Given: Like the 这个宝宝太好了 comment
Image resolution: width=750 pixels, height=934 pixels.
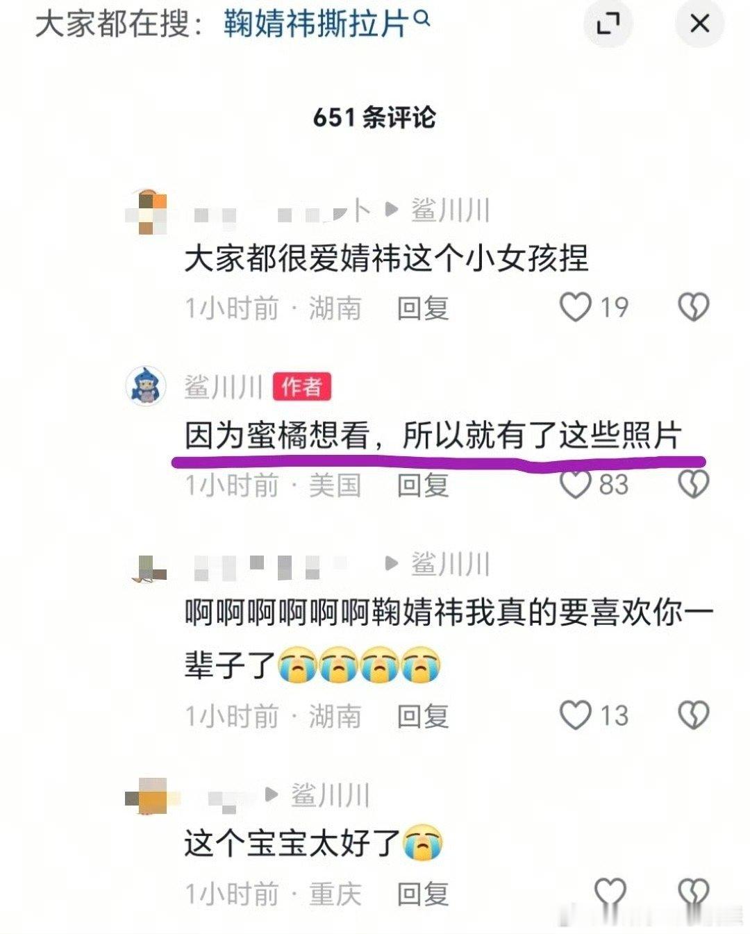Looking at the screenshot, I should (610, 893).
